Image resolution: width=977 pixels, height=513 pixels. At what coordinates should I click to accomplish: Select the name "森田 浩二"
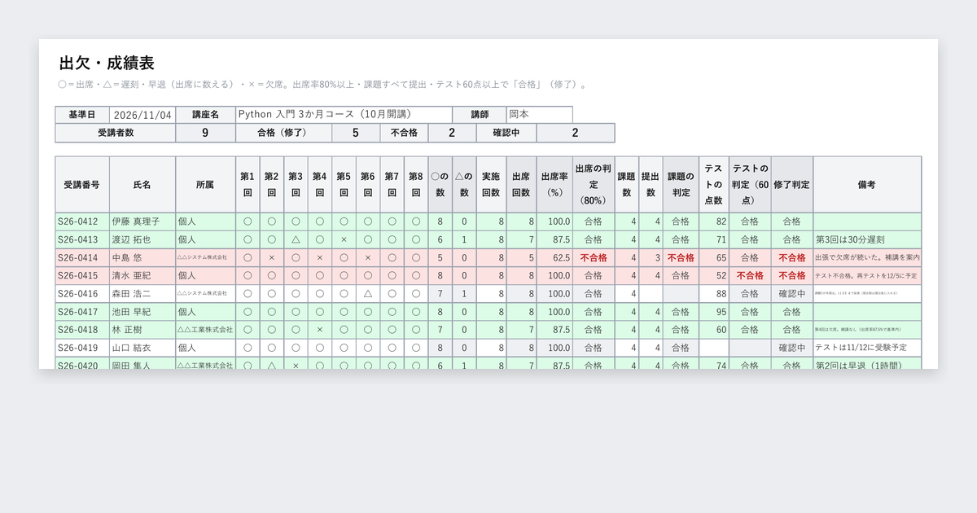pos(132,293)
